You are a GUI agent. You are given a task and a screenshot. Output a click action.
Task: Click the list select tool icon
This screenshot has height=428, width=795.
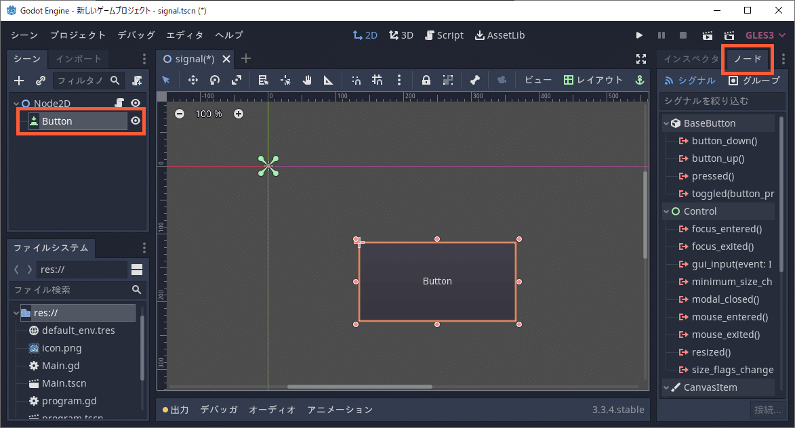(263, 80)
